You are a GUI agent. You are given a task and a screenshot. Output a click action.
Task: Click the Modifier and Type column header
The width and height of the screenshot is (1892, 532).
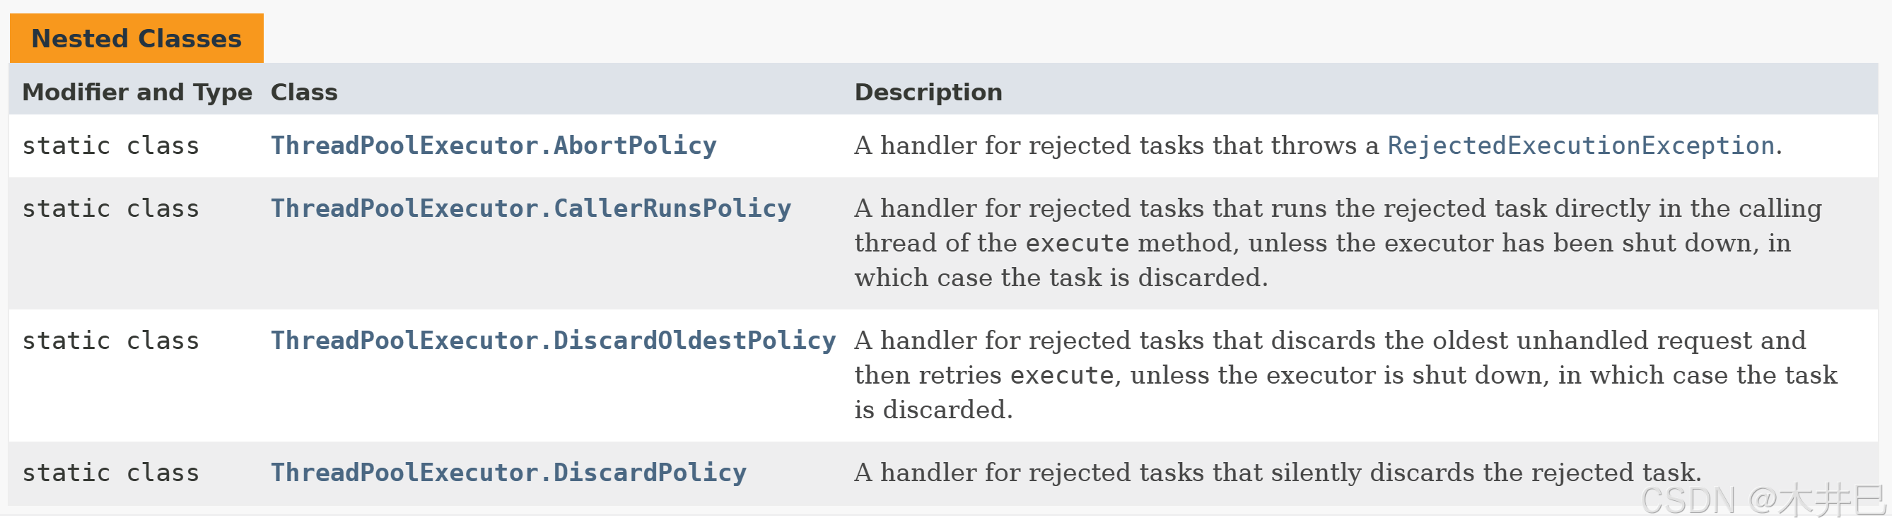tap(137, 92)
